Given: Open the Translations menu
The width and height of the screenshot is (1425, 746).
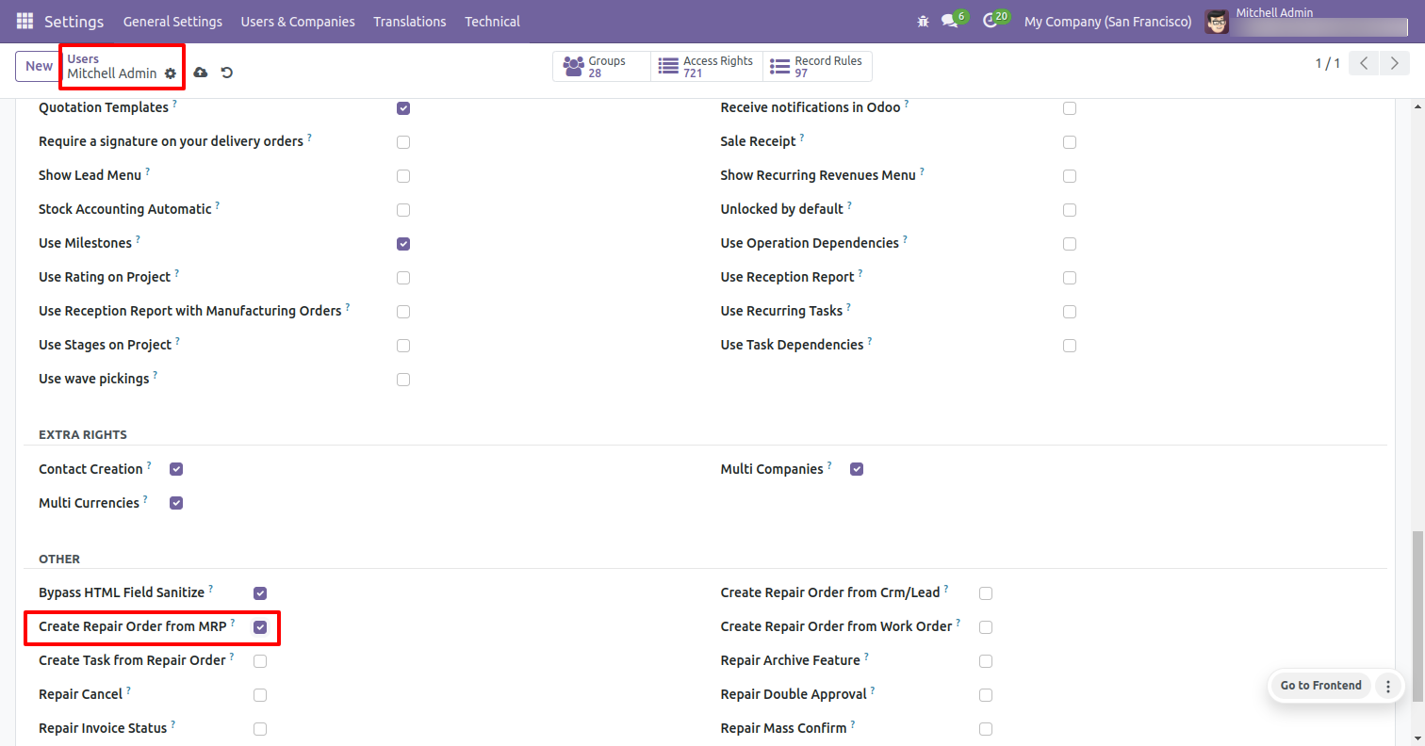Looking at the screenshot, I should coord(409,21).
